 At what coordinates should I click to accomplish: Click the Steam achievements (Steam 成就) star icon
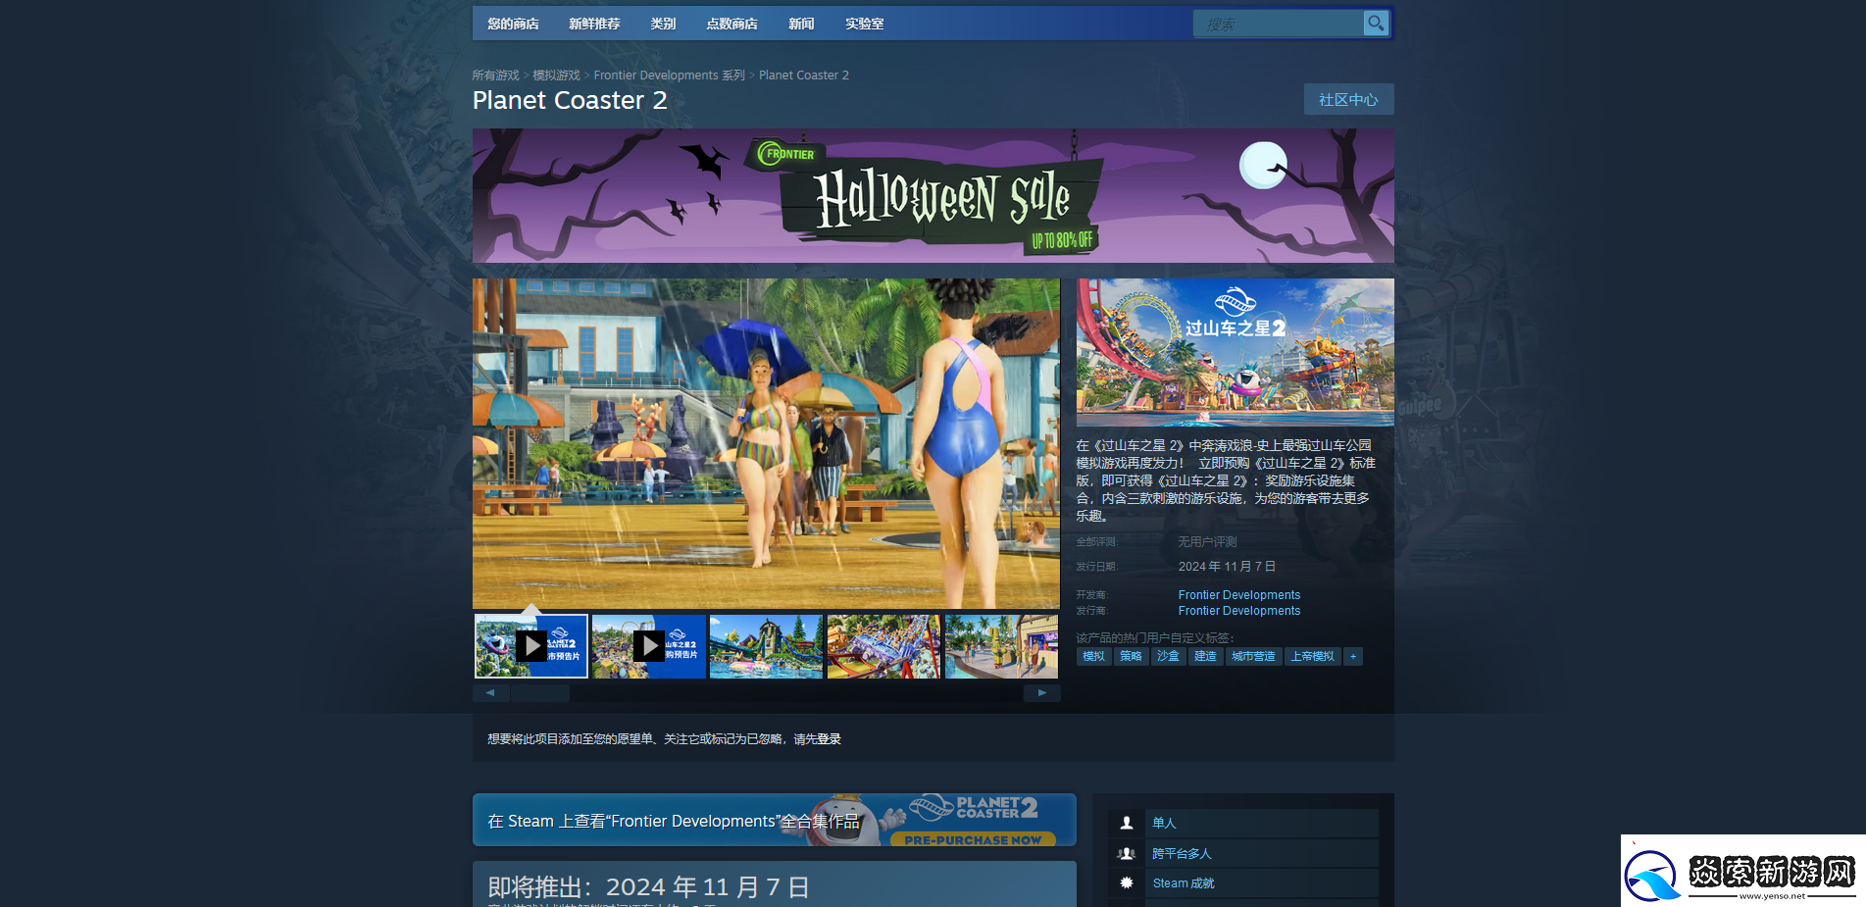pyautogui.click(x=1127, y=883)
